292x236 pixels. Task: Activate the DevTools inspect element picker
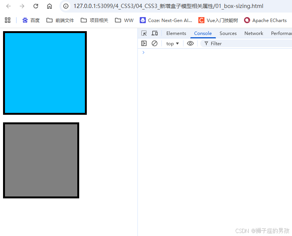tap(144, 33)
